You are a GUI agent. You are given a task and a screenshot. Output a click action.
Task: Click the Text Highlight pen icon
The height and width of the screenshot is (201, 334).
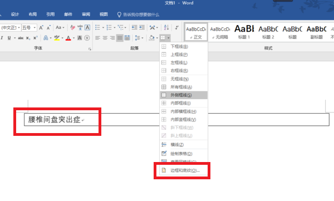[57, 38]
